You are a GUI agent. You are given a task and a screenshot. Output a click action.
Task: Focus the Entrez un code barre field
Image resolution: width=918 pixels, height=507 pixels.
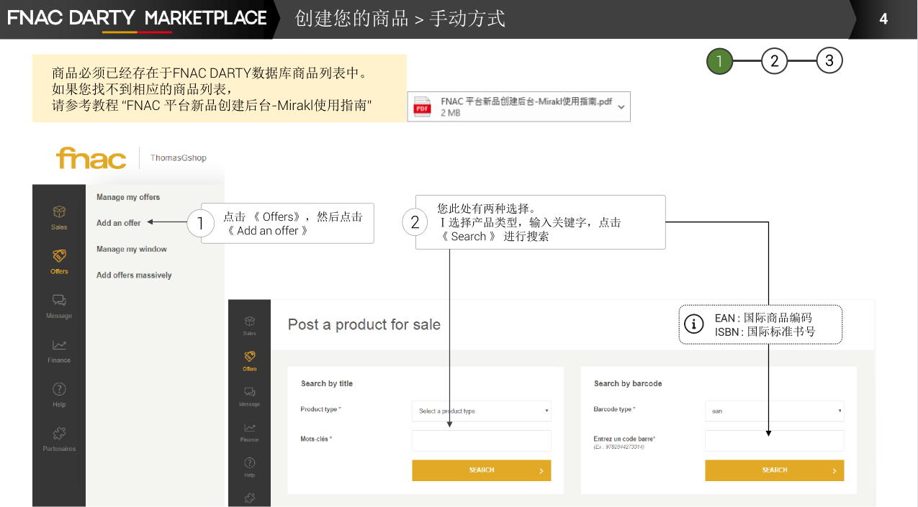[x=774, y=441]
